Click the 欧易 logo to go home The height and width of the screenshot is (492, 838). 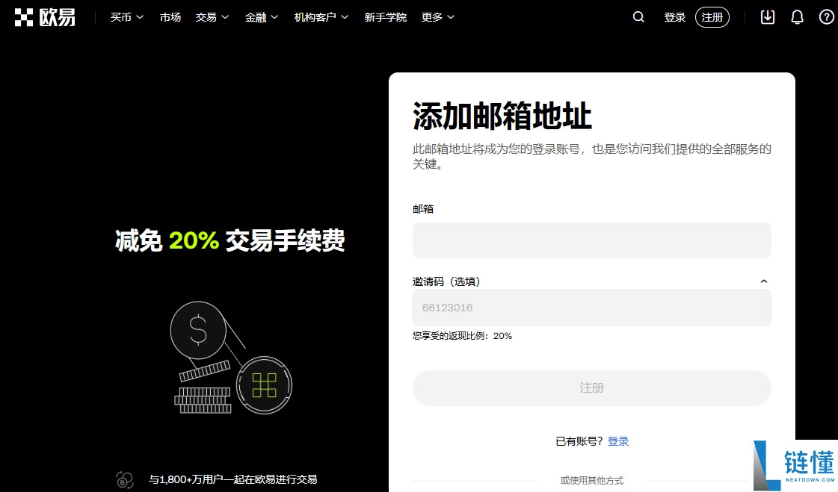[x=45, y=16]
